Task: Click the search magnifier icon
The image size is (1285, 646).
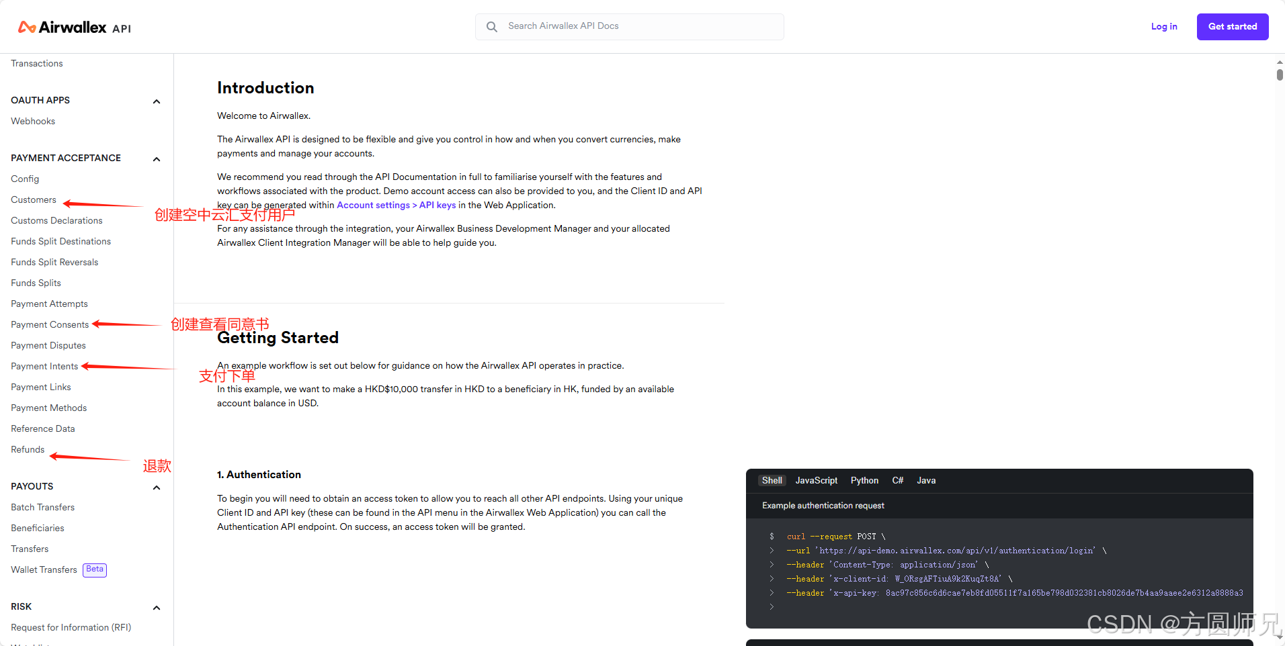Action: coord(492,27)
